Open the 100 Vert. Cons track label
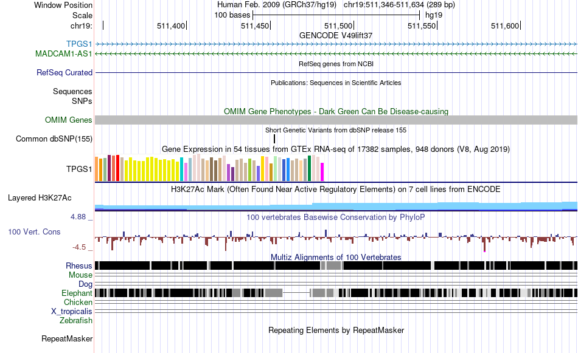 pyautogui.click(x=34, y=231)
